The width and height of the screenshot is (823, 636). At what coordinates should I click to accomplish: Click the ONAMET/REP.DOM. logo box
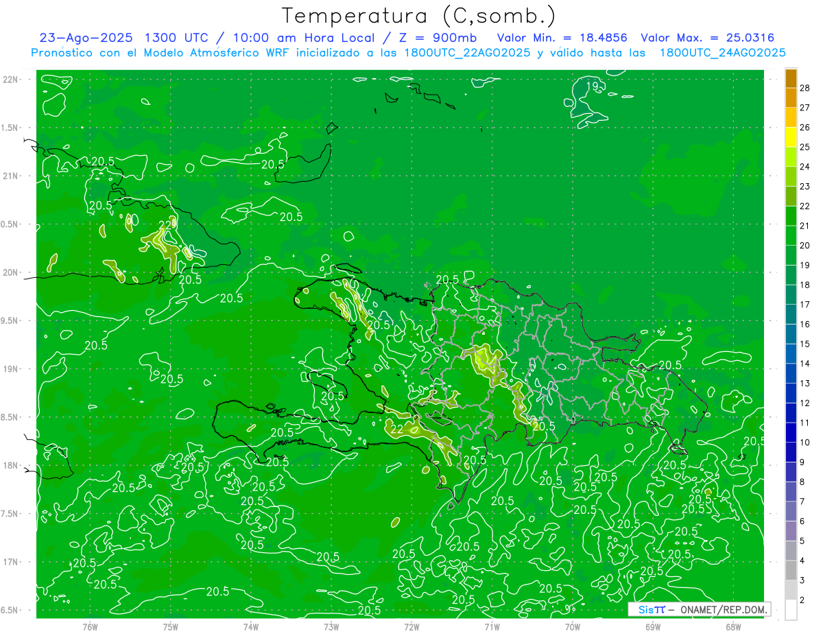[x=699, y=609]
